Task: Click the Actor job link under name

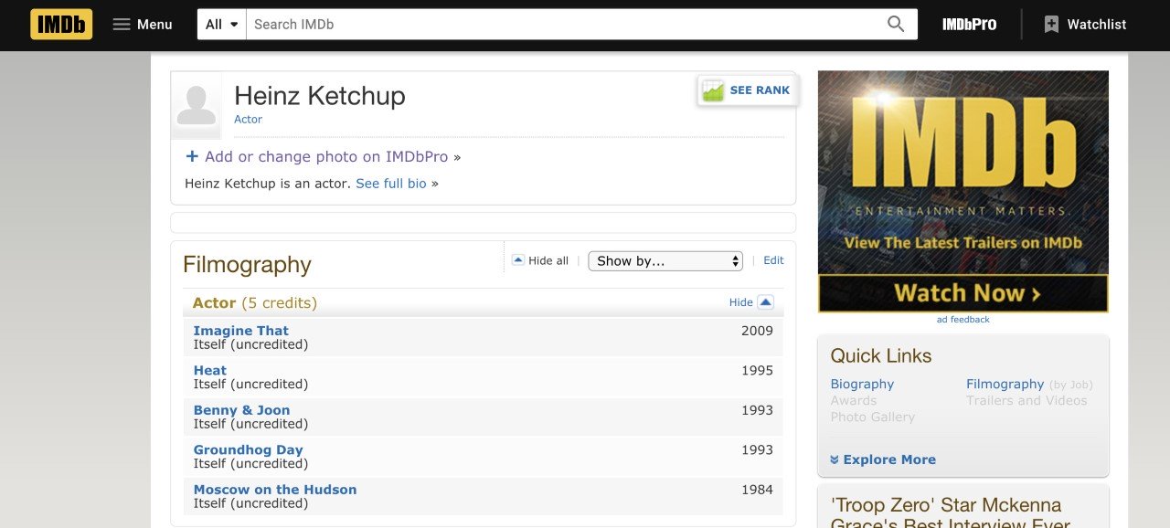Action: coord(248,120)
